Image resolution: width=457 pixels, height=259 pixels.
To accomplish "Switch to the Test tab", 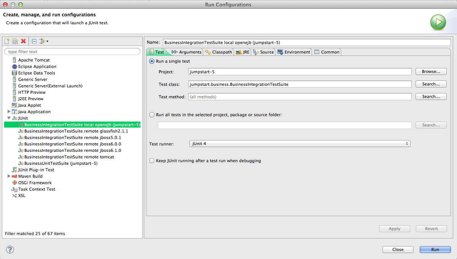I will pos(157,52).
